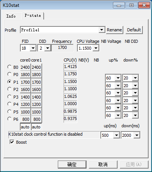The image size is (152, 172).
Task: Click the 确定 (OK) button
Action: 72,164
